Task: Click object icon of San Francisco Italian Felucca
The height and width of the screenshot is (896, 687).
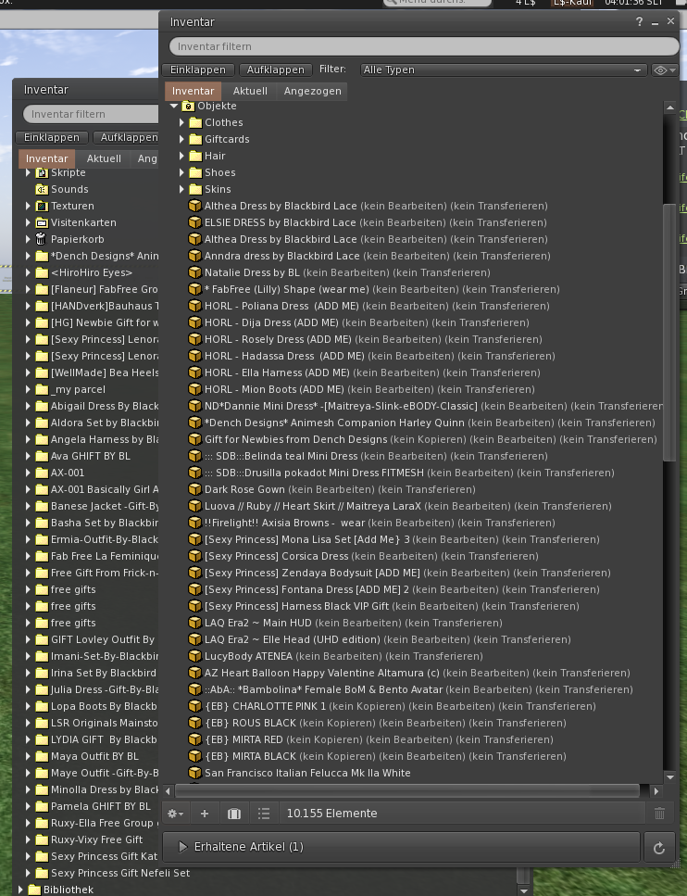Action: pyautogui.click(x=194, y=773)
